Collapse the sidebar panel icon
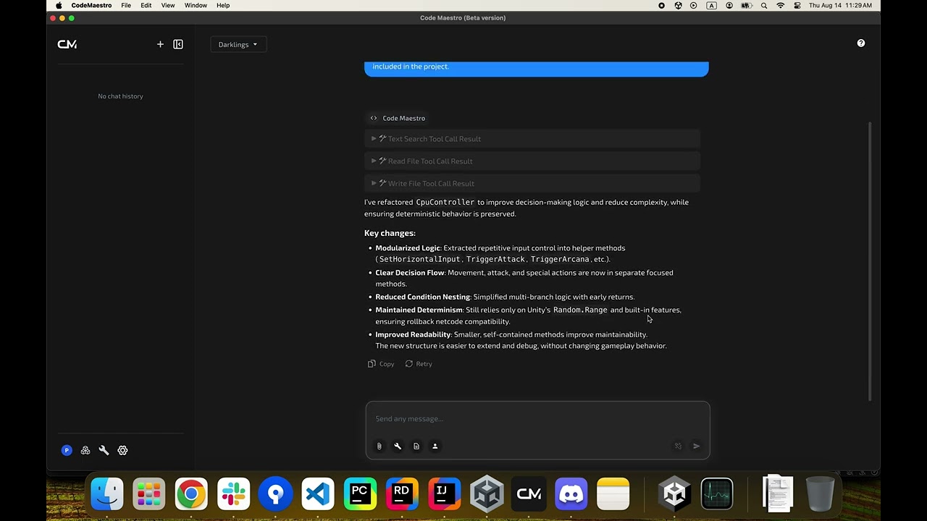 [178, 44]
